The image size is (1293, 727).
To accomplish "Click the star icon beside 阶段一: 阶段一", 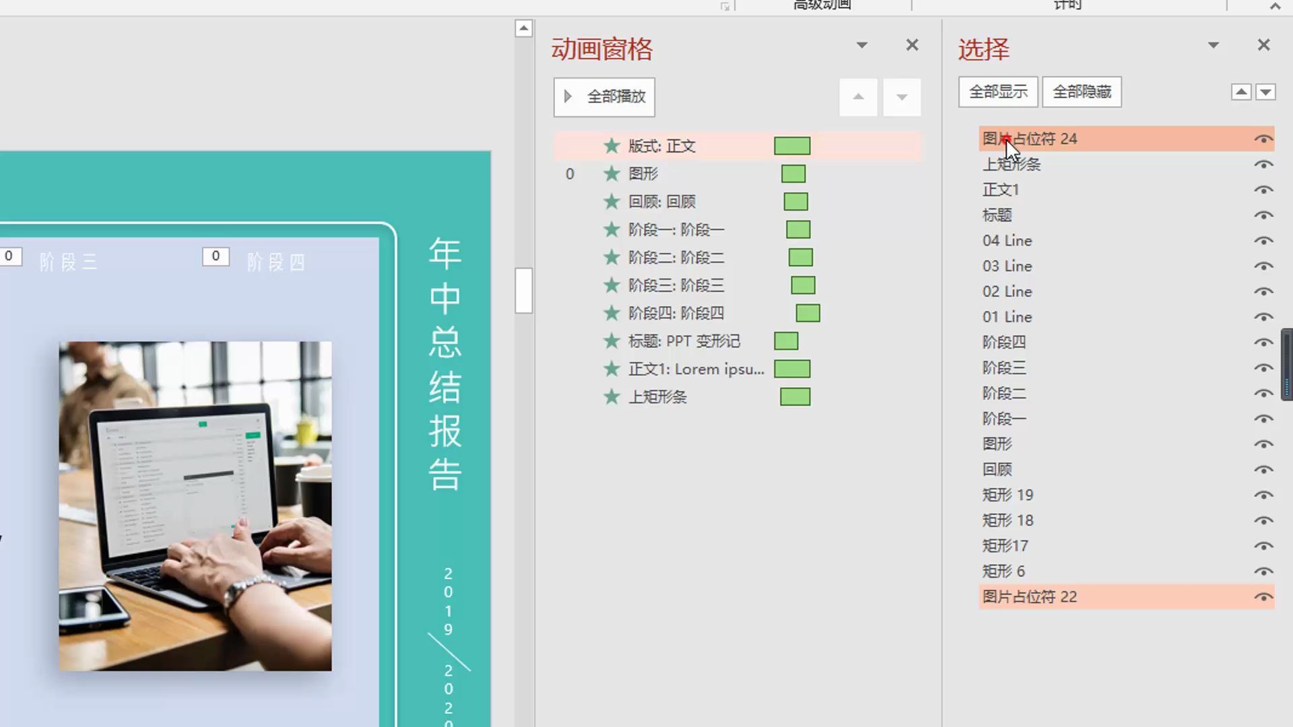I will (611, 230).
